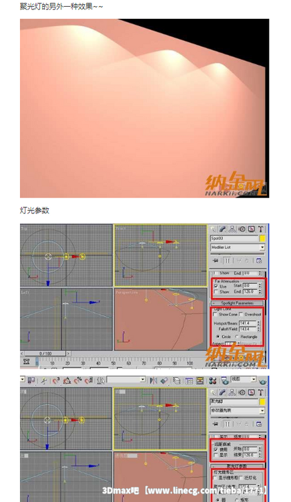
Task: Click Motion tab icon in Chinese command panel
Action: (242, 392)
